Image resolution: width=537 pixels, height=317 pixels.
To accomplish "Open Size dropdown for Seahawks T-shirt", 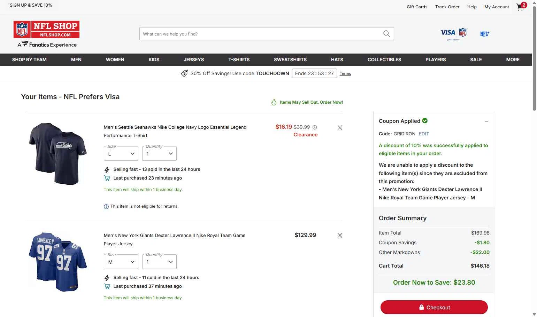I will pyautogui.click(x=121, y=154).
